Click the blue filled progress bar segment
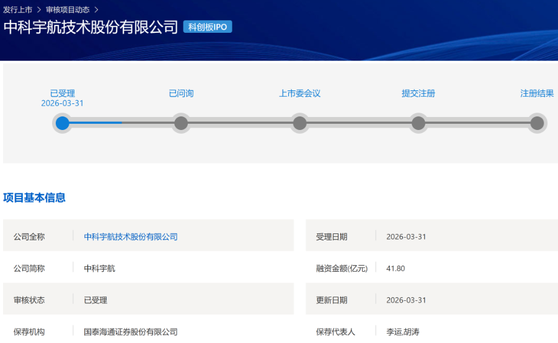Viewport: 558px width, 343px height. pyautogui.click(x=96, y=123)
